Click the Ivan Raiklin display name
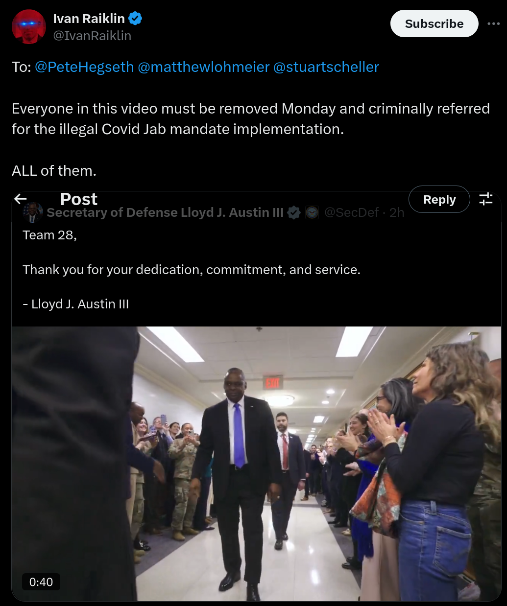This screenshot has width=507, height=606. [x=89, y=19]
